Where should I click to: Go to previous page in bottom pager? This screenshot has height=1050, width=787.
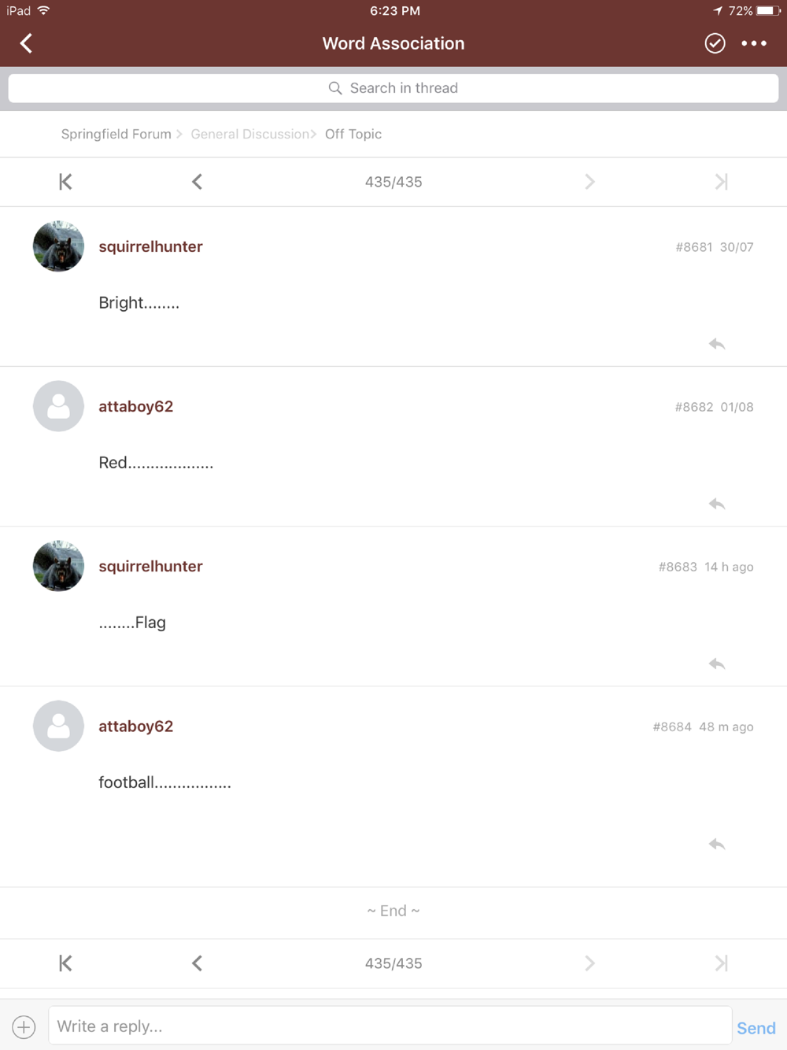[197, 963]
